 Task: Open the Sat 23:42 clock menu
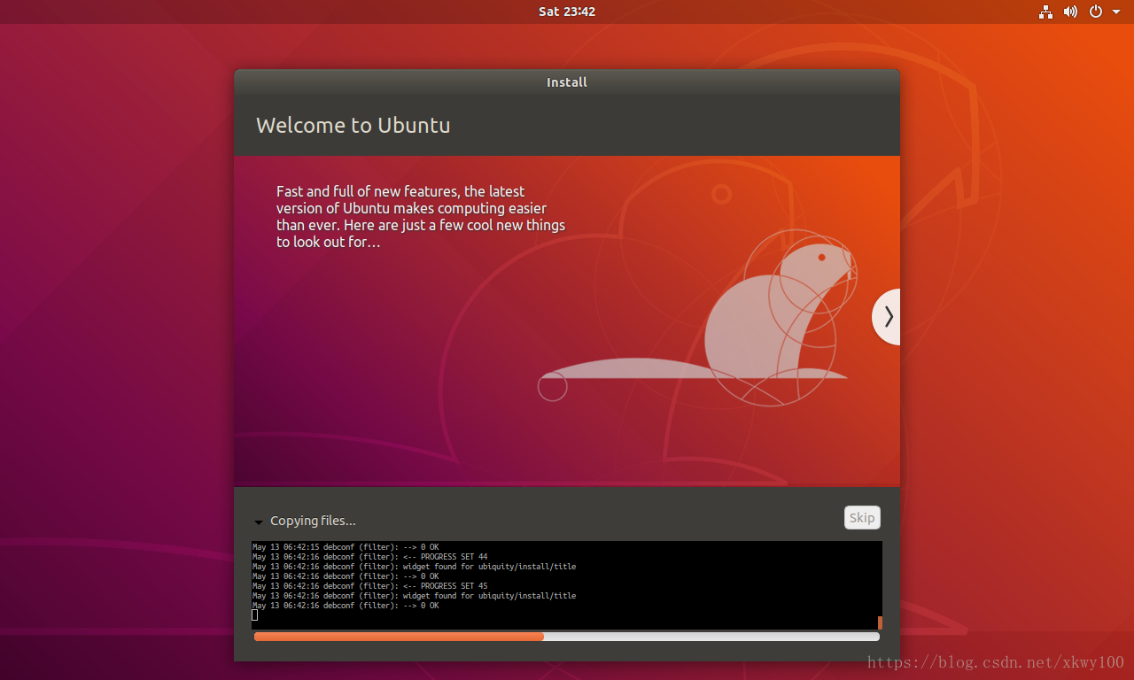pyautogui.click(x=567, y=12)
